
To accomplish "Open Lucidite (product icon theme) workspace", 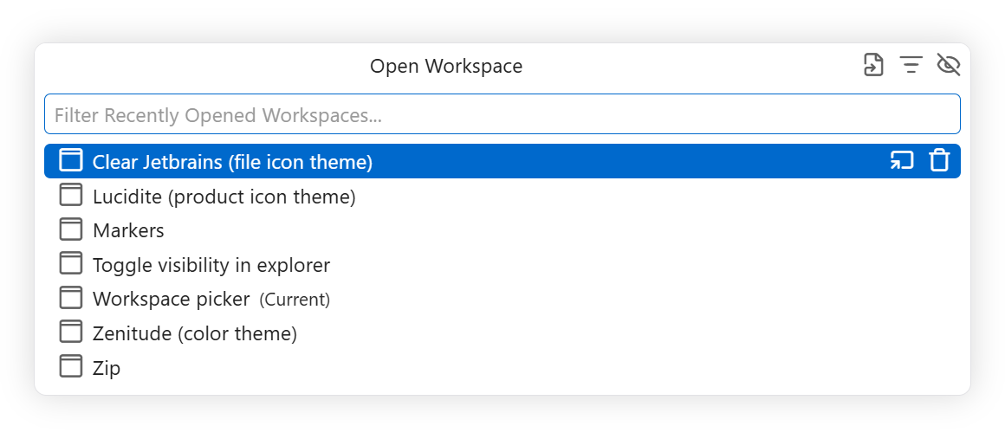I will pyautogui.click(x=502, y=196).
